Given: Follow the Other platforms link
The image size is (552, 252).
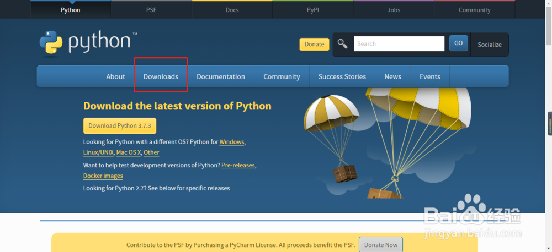Looking at the screenshot, I should point(151,152).
